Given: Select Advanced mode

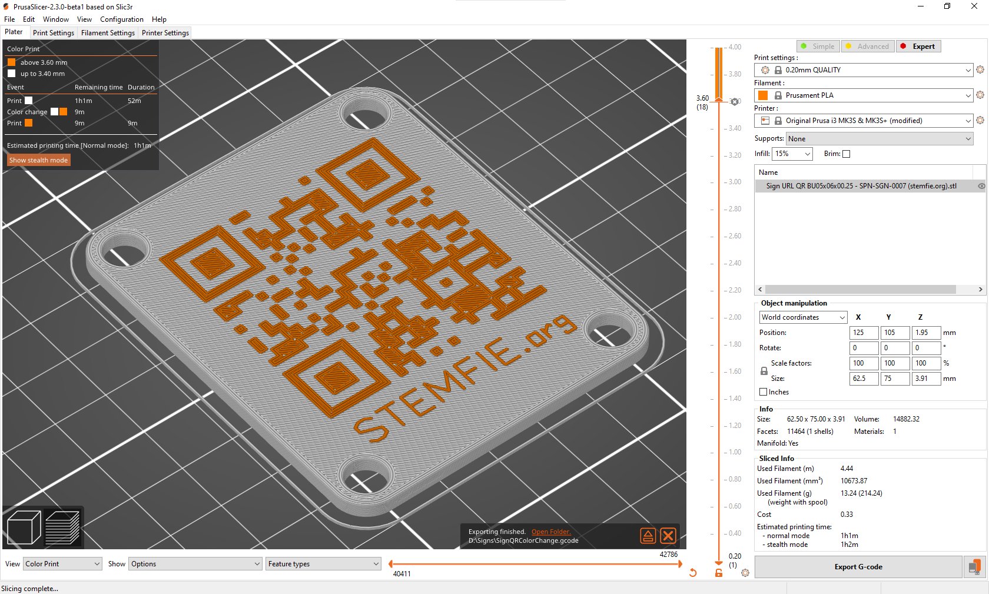Looking at the screenshot, I should (868, 47).
